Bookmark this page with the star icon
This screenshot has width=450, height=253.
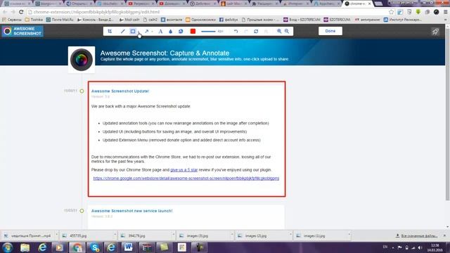point(391,12)
